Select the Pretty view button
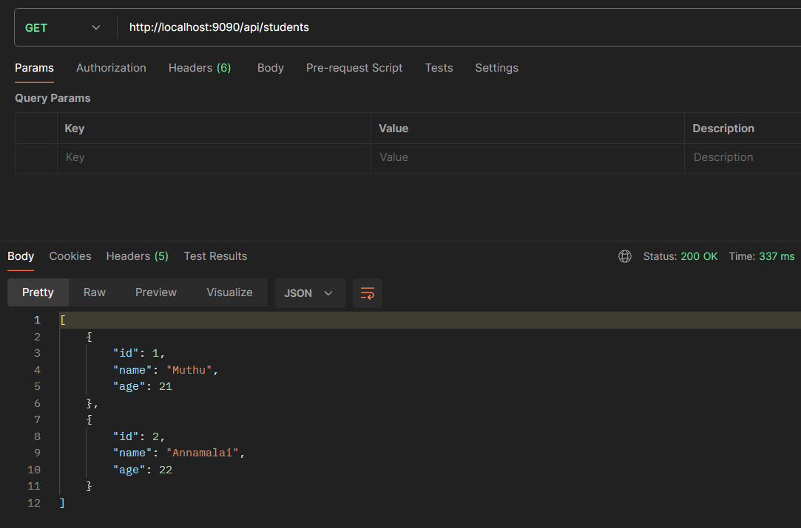Image resolution: width=801 pixels, height=528 pixels. (38, 292)
